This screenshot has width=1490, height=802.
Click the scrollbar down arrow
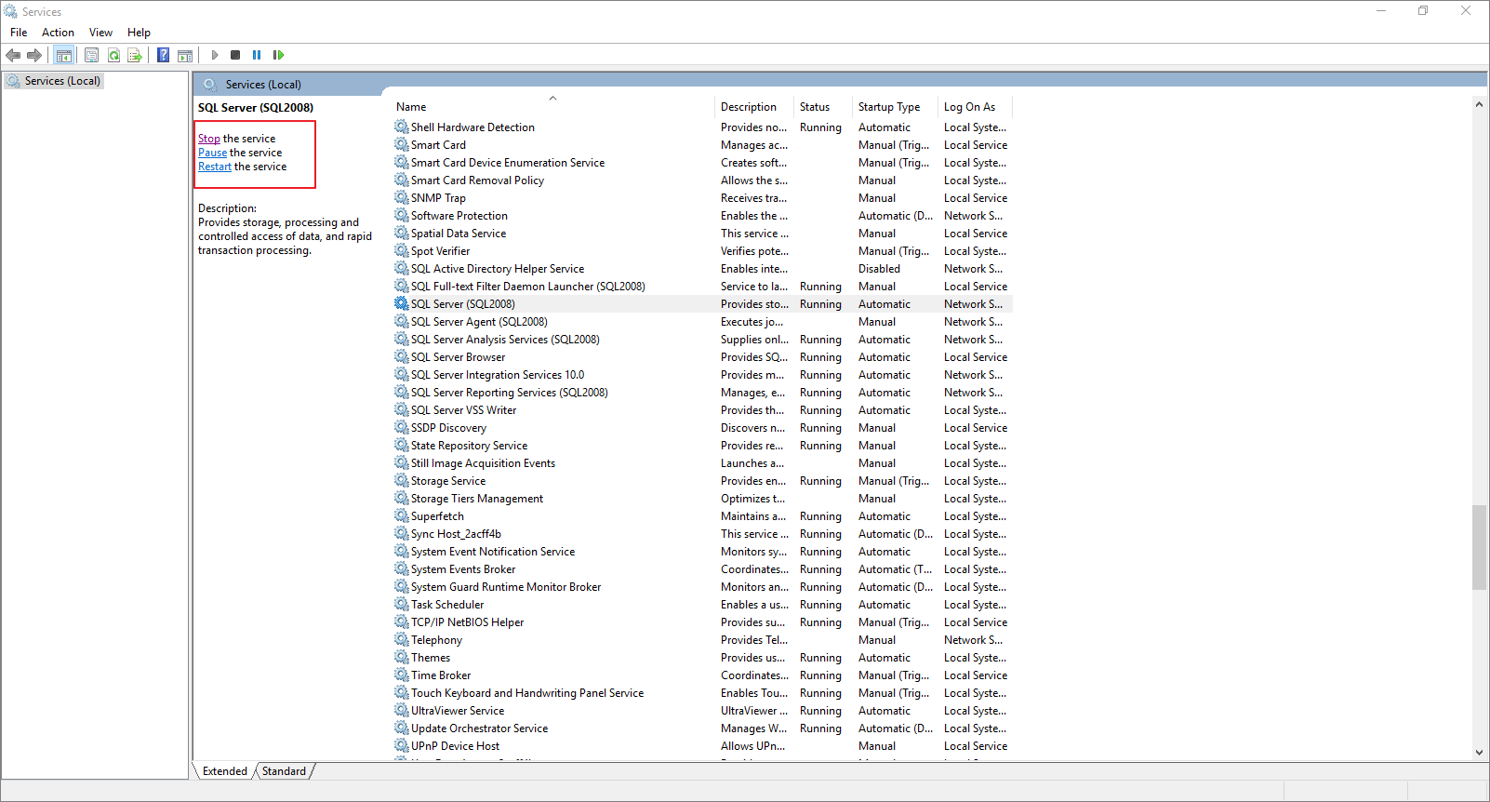pos(1479,753)
